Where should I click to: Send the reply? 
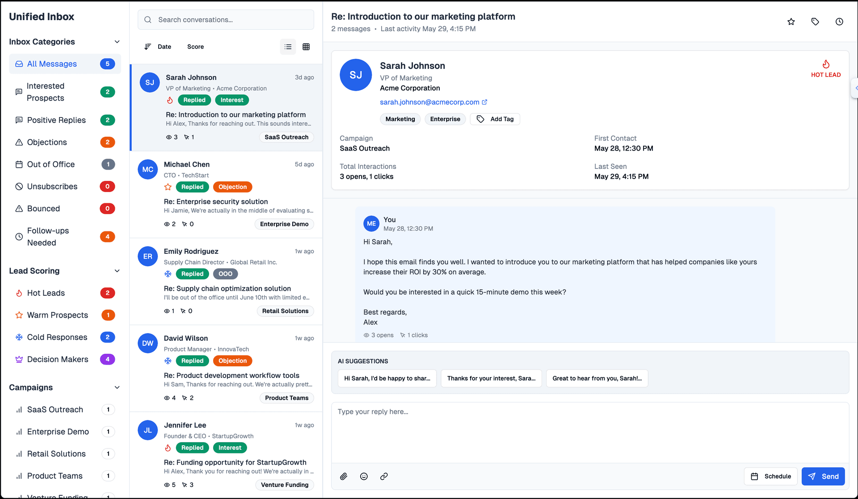pyautogui.click(x=823, y=476)
